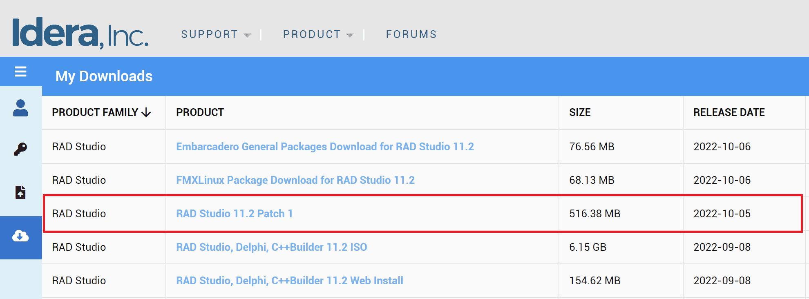Image resolution: width=809 pixels, height=299 pixels.
Task: Open Embarcadero General Packages Download link
Action: coord(325,147)
